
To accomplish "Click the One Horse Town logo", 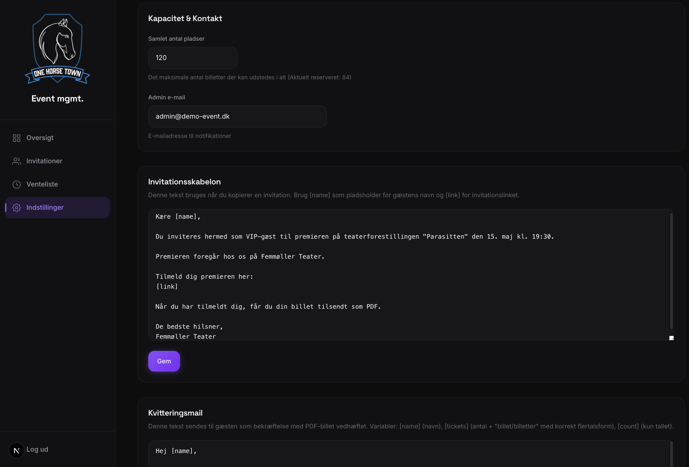I will [x=58, y=49].
